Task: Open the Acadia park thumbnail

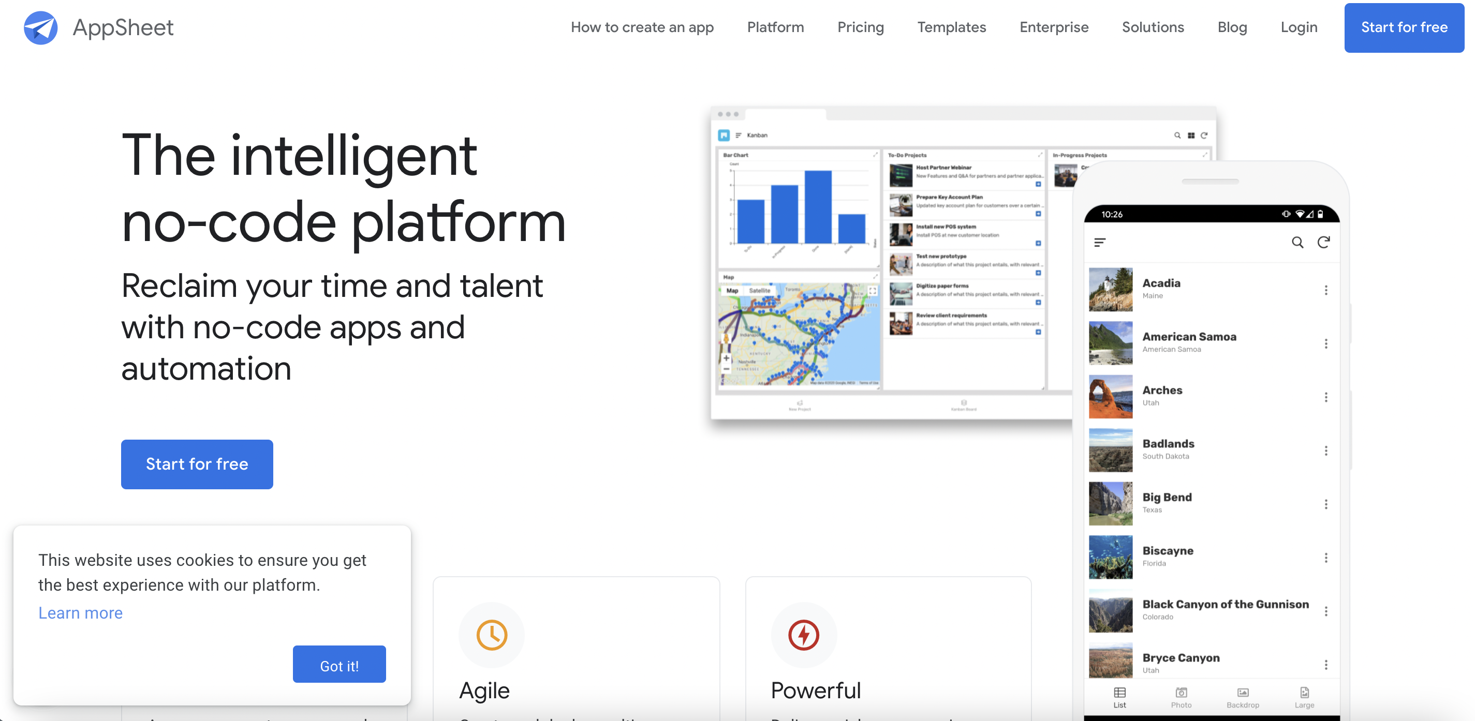Action: pos(1110,289)
